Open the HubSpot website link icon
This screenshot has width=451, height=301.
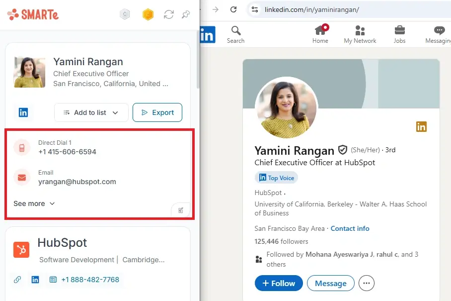17,280
